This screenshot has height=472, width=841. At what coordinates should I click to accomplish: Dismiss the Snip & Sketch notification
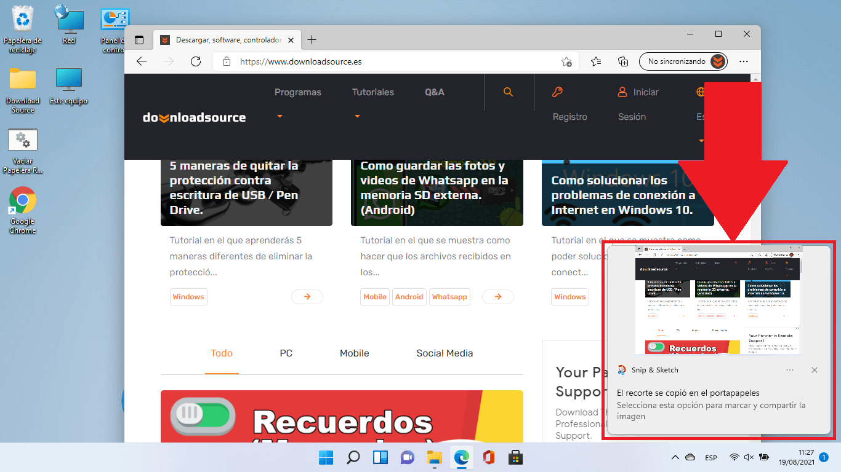click(x=815, y=370)
